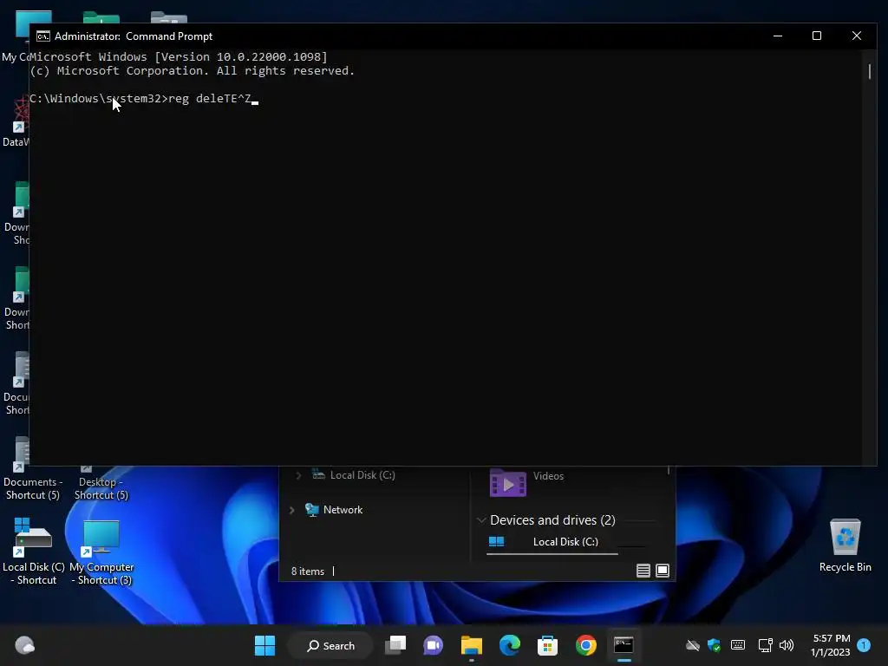Open Windows Security shield tray icon
This screenshot has height=666, width=888.
pos(715,645)
